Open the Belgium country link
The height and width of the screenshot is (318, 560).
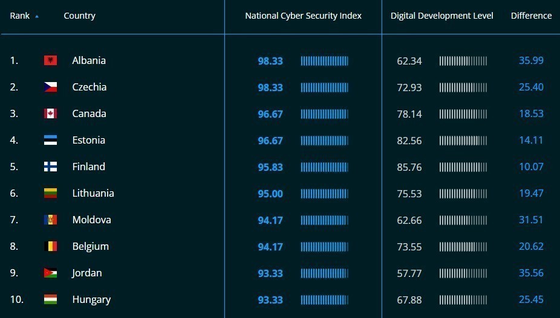pyautogui.click(x=90, y=246)
